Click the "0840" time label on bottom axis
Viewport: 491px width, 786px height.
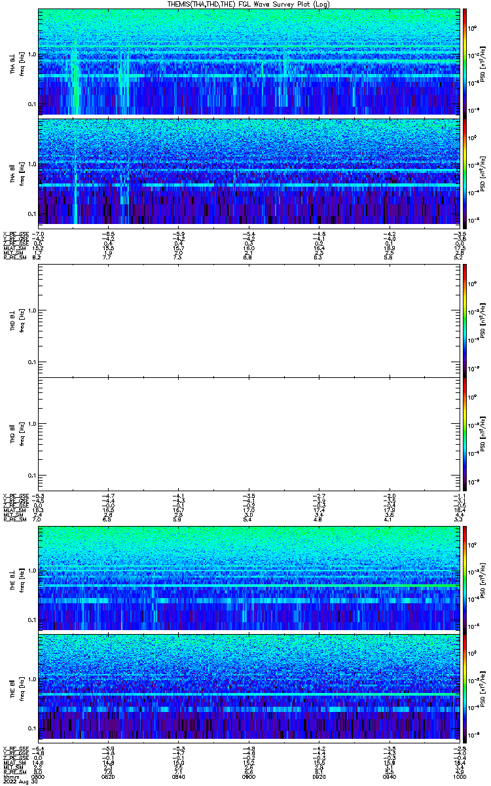(x=179, y=777)
